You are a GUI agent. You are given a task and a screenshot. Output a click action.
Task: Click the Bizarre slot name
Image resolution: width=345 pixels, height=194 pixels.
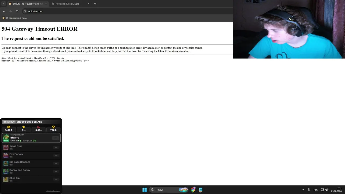coord(15,138)
